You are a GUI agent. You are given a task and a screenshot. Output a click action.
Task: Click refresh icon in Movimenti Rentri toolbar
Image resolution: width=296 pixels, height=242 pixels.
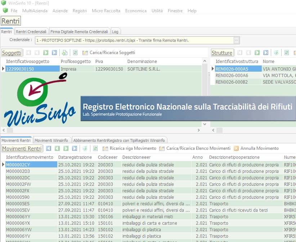95,148
